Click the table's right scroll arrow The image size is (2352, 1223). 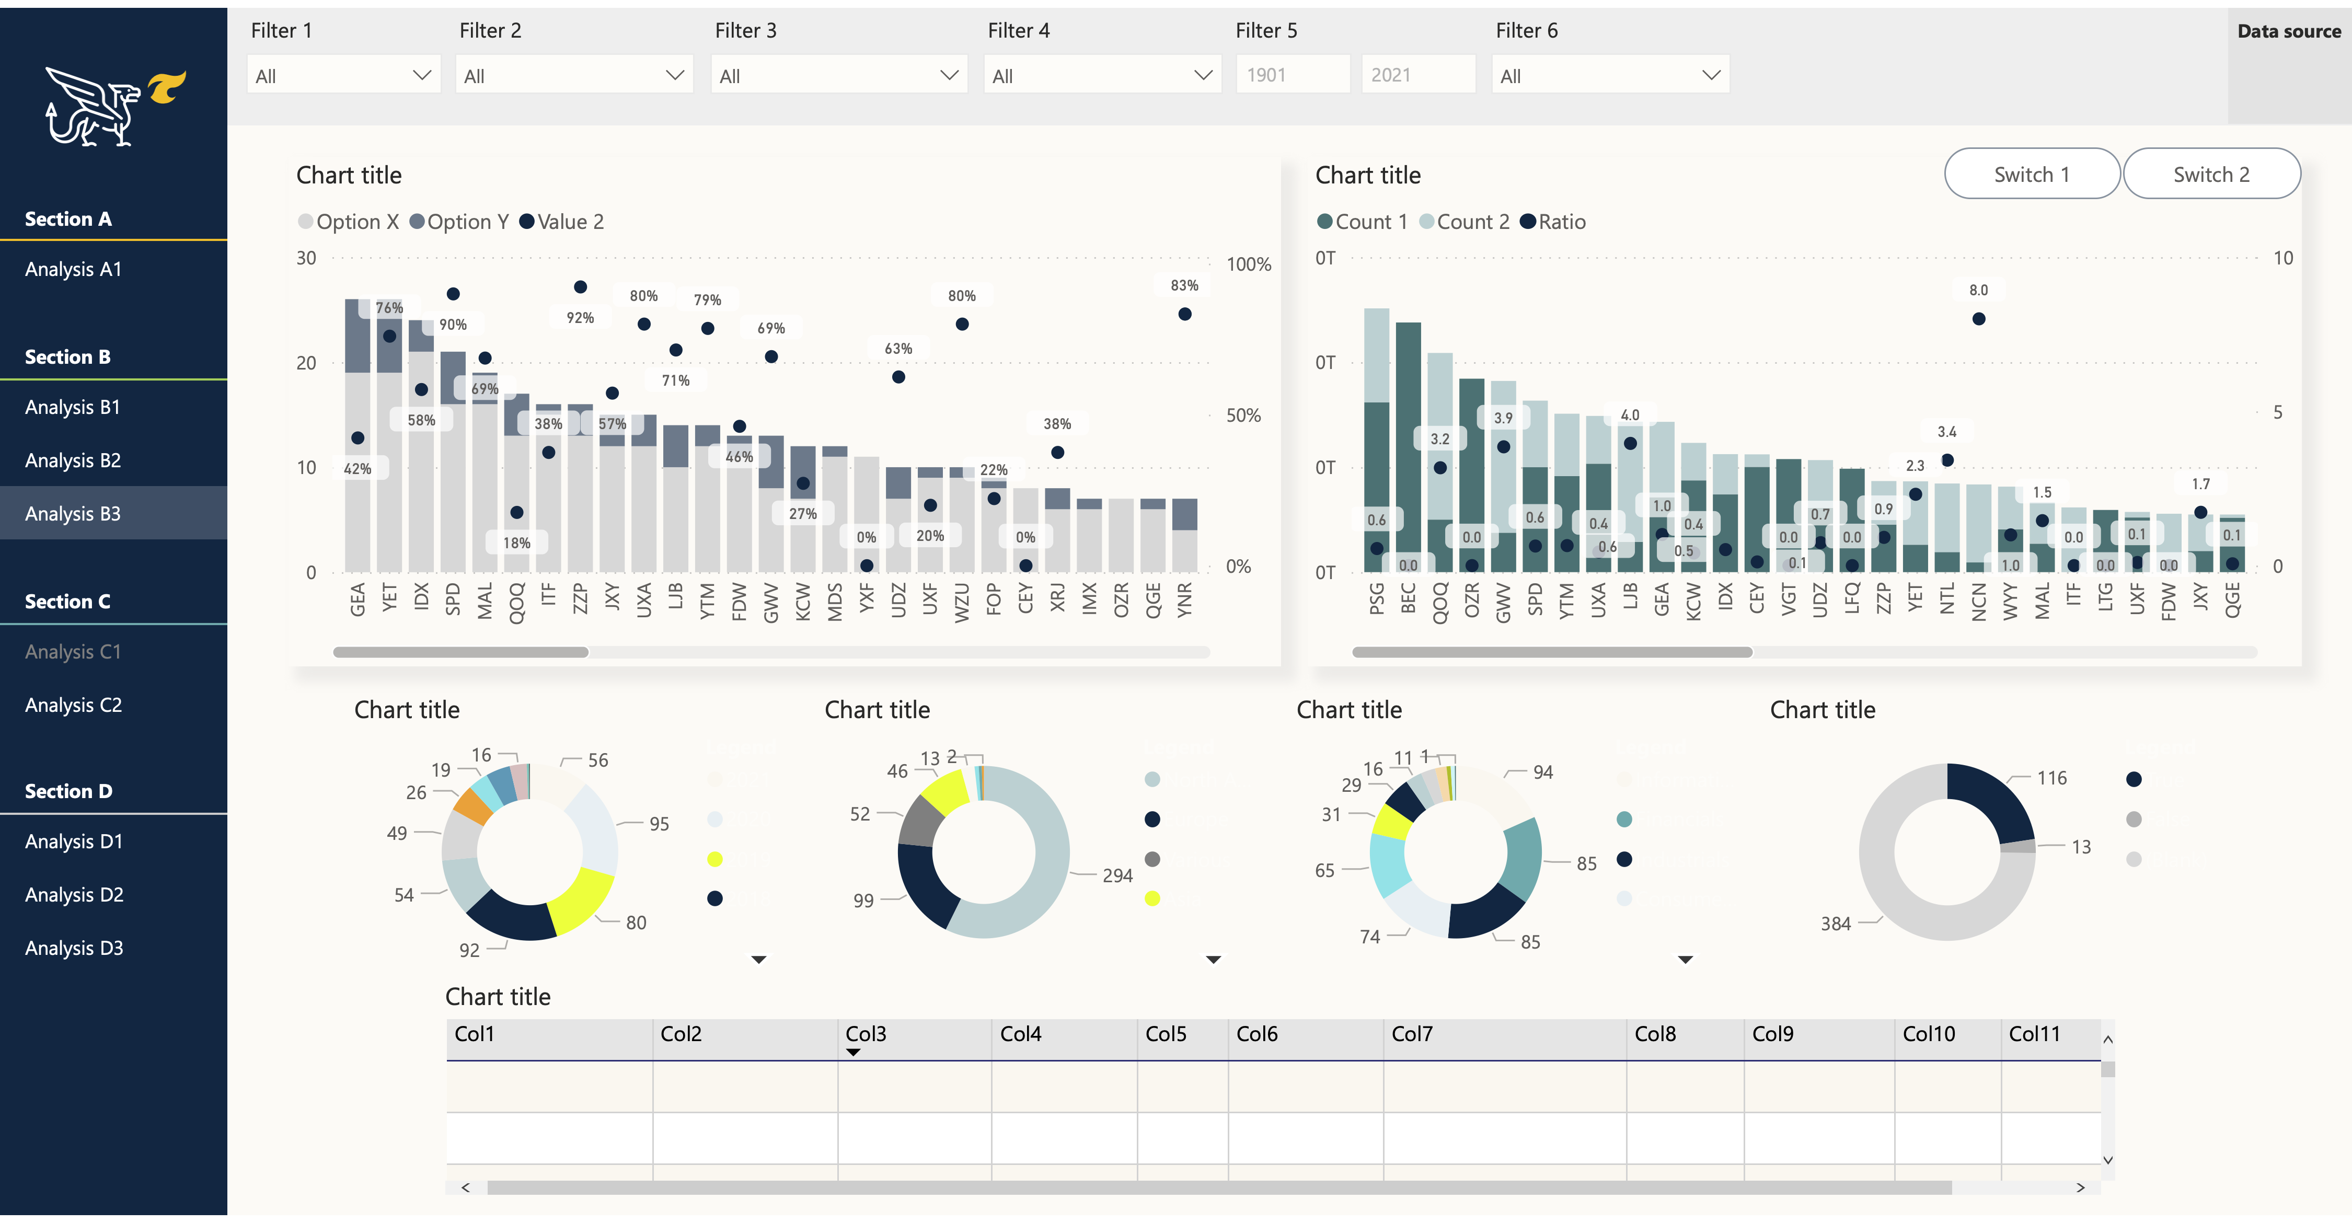(x=2080, y=1187)
